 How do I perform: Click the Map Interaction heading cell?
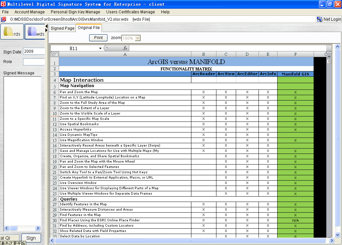(x=125, y=80)
